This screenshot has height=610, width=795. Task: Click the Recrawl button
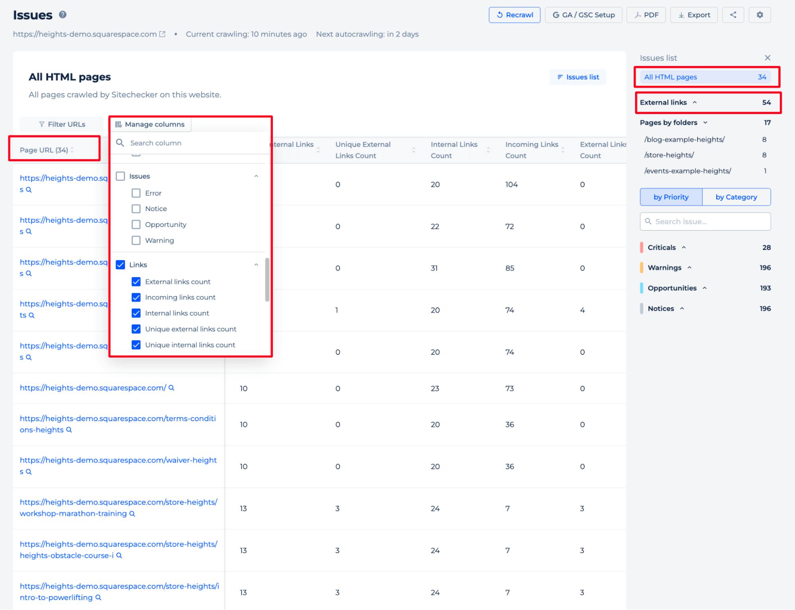point(514,15)
